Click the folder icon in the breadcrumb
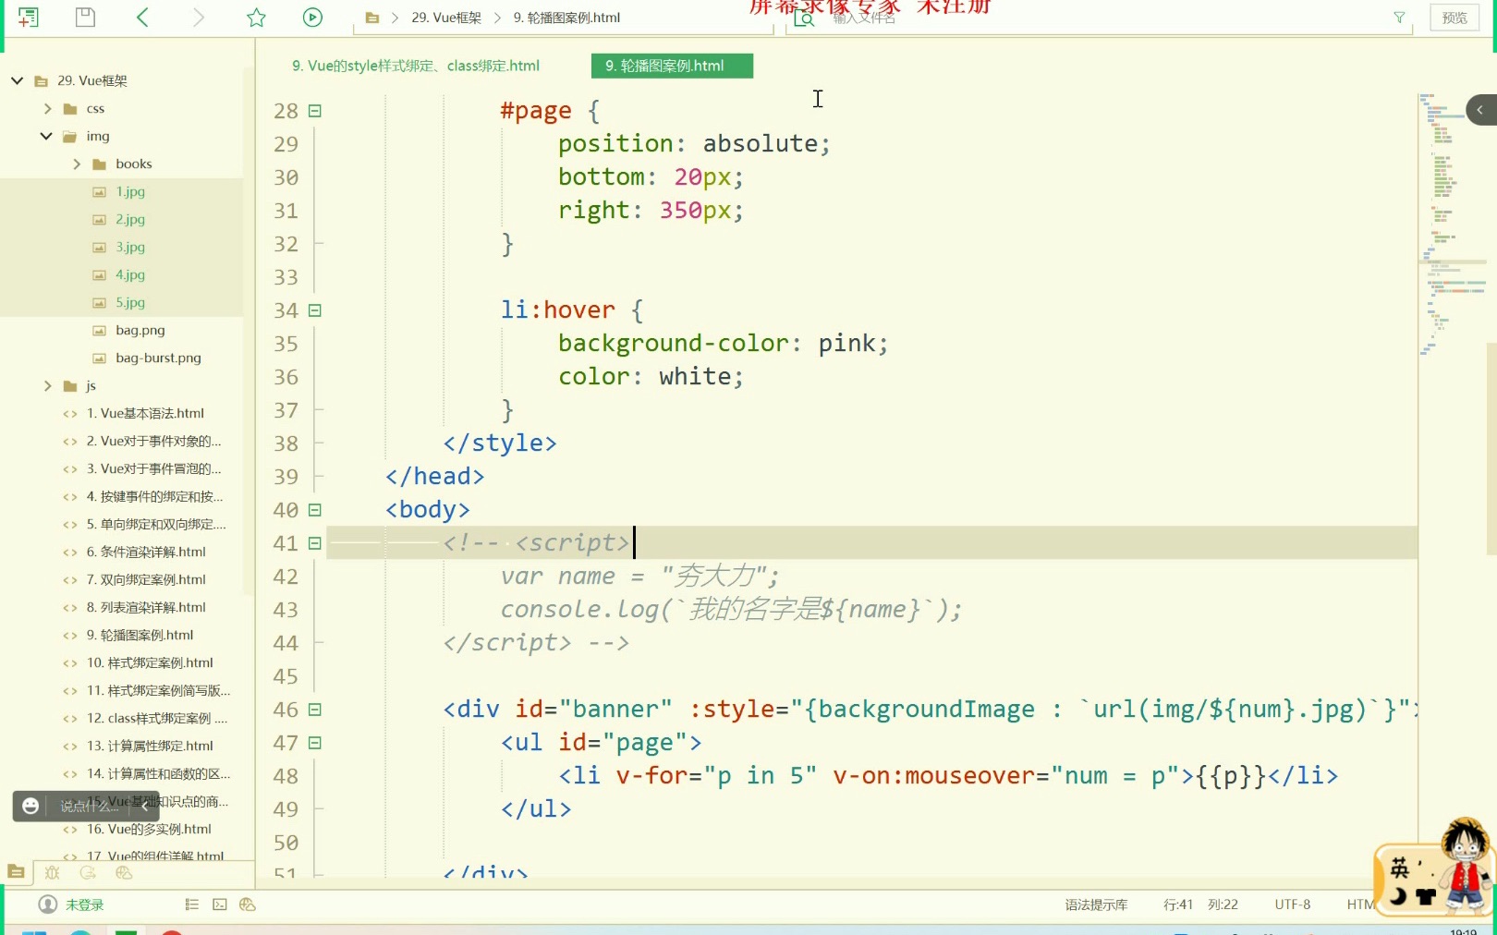1497x935 pixels. [371, 18]
